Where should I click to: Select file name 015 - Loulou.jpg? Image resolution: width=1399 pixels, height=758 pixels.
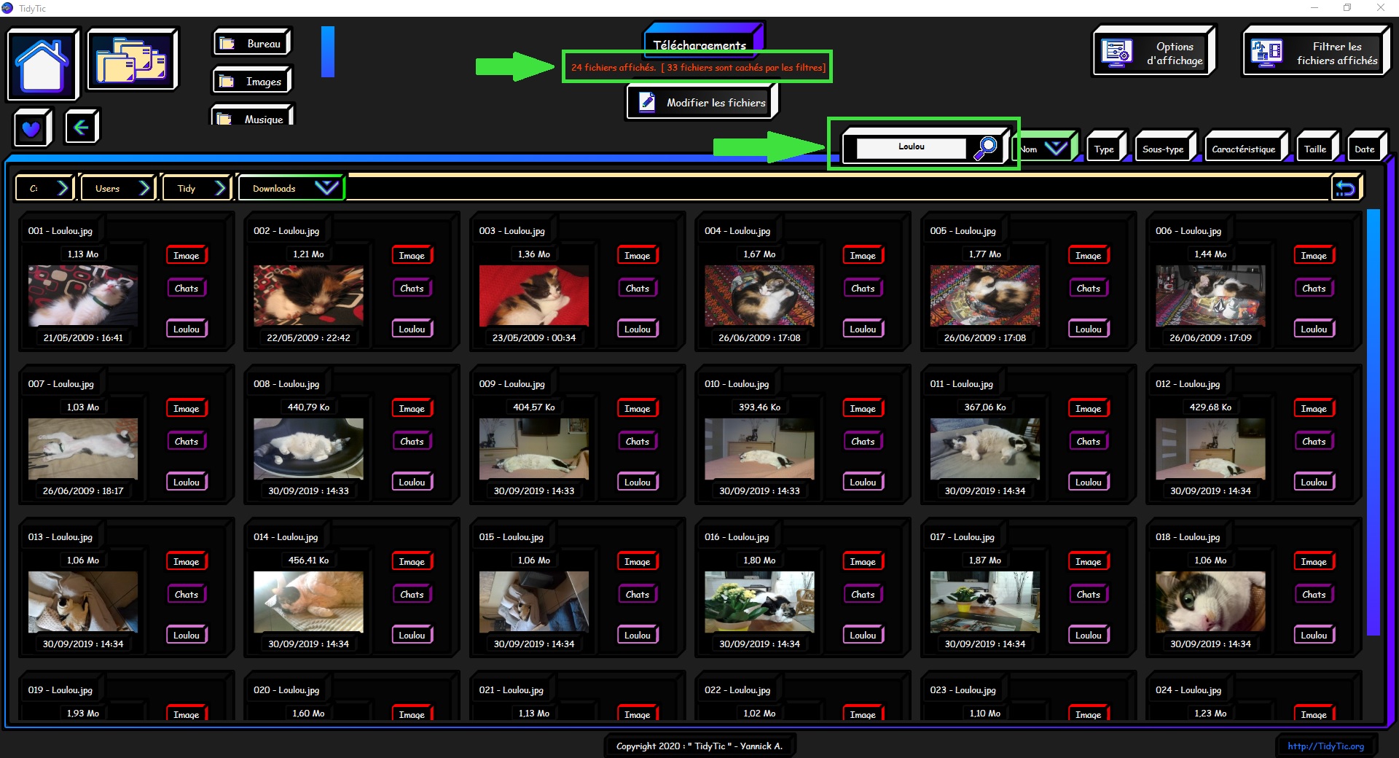pyautogui.click(x=511, y=537)
